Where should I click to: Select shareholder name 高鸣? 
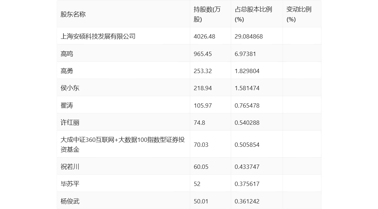click(x=67, y=54)
